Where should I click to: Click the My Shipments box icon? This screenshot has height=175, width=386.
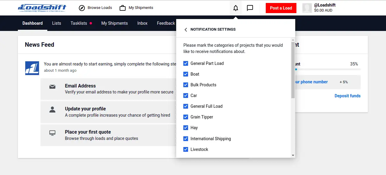point(122,8)
